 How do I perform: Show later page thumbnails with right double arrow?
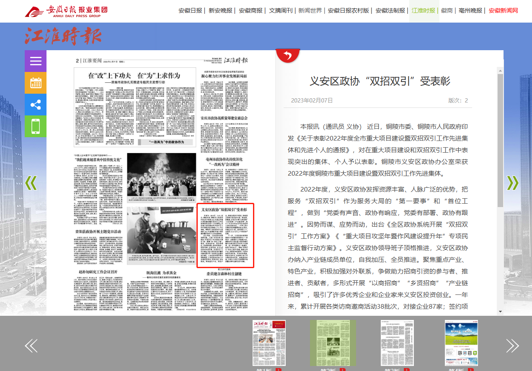(x=512, y=345)
